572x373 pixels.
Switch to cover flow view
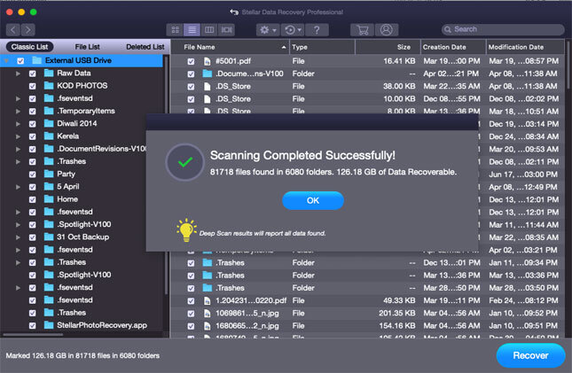[227, 29]
